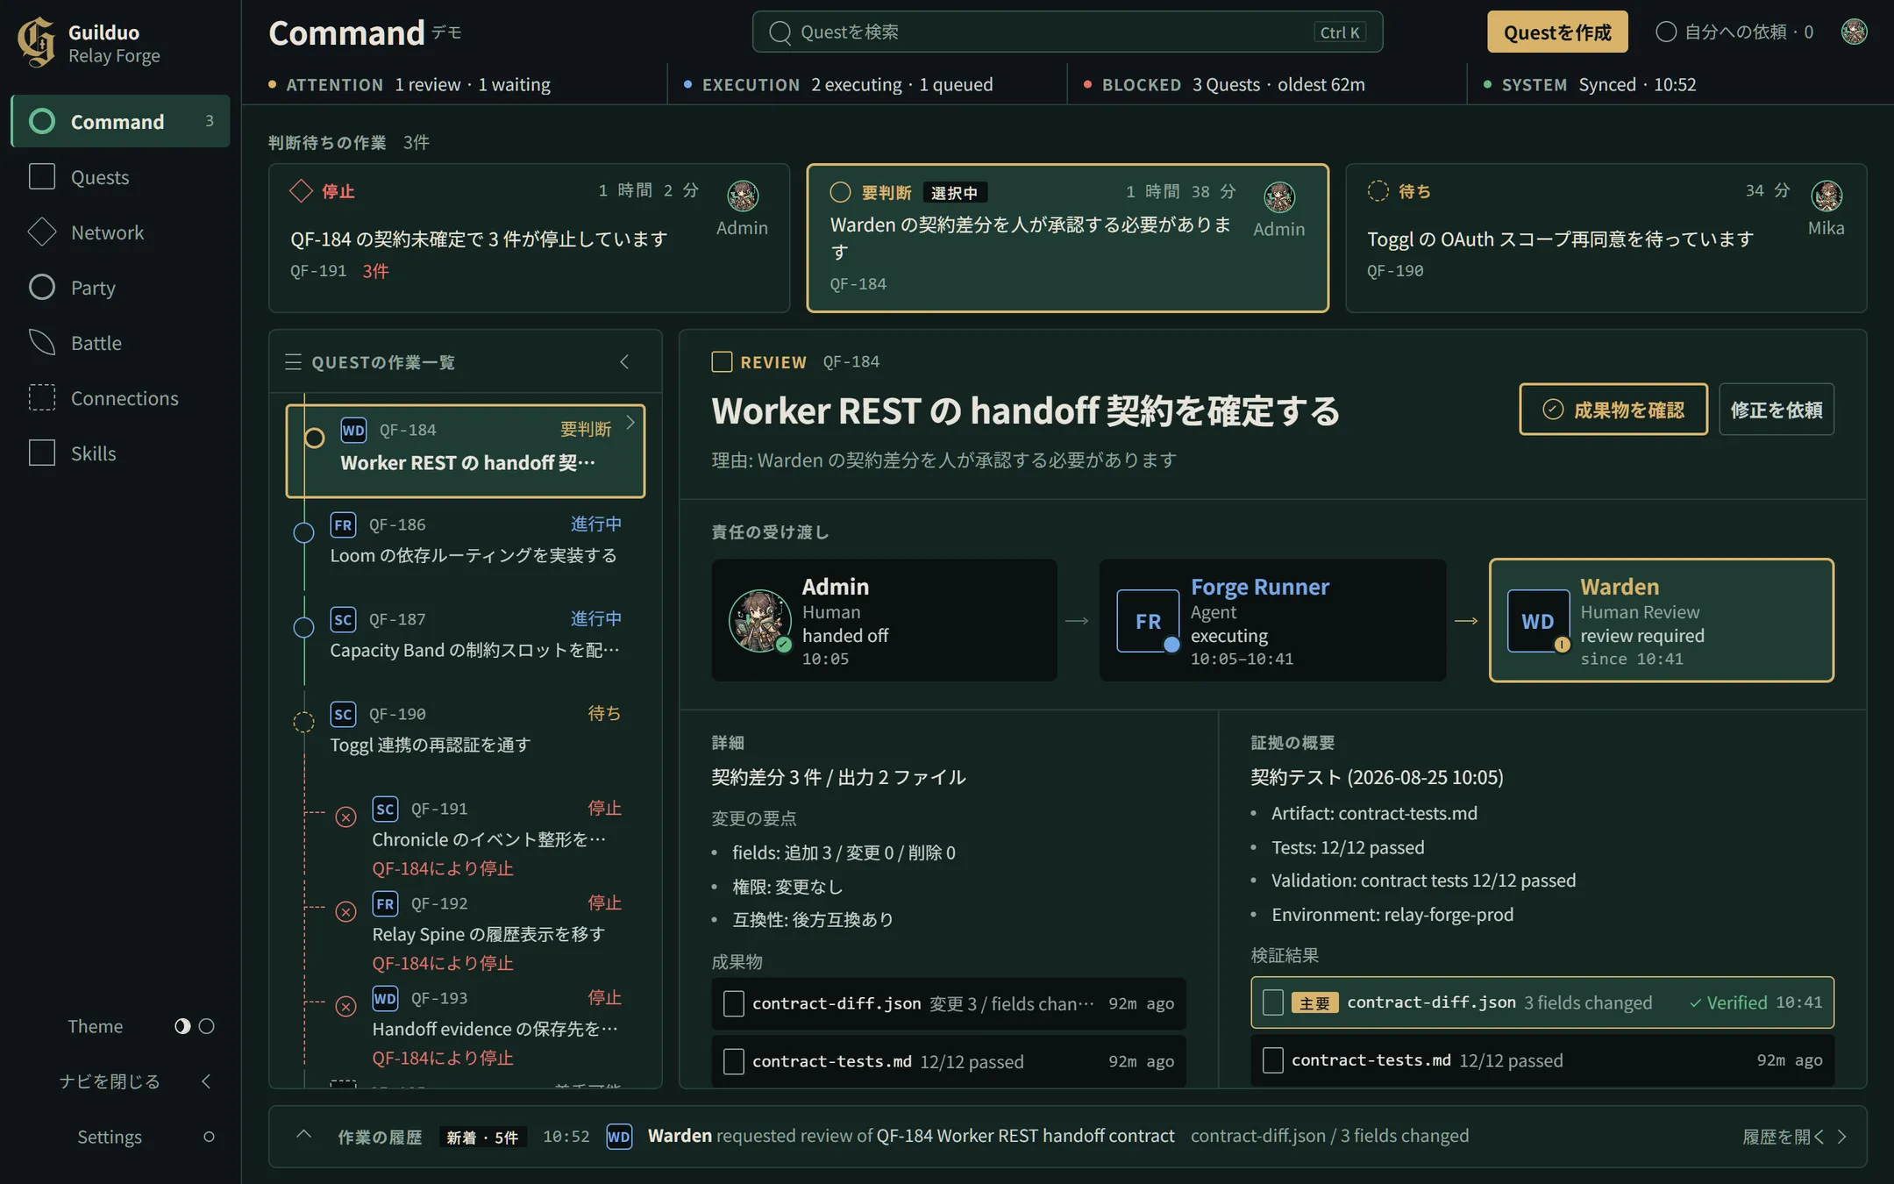This screenshot has width=1894, height=1184.
Task: Focus the Questを検索 search field
Action: tap(1067, 32)
